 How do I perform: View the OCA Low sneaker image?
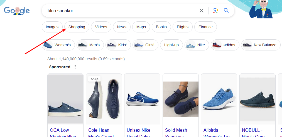coord(65,99)
